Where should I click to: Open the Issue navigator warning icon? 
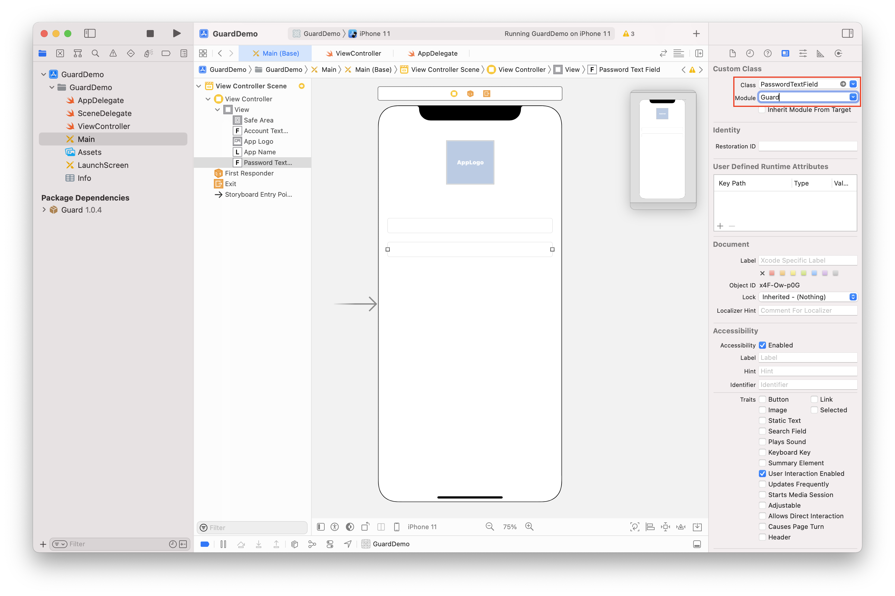113,54
